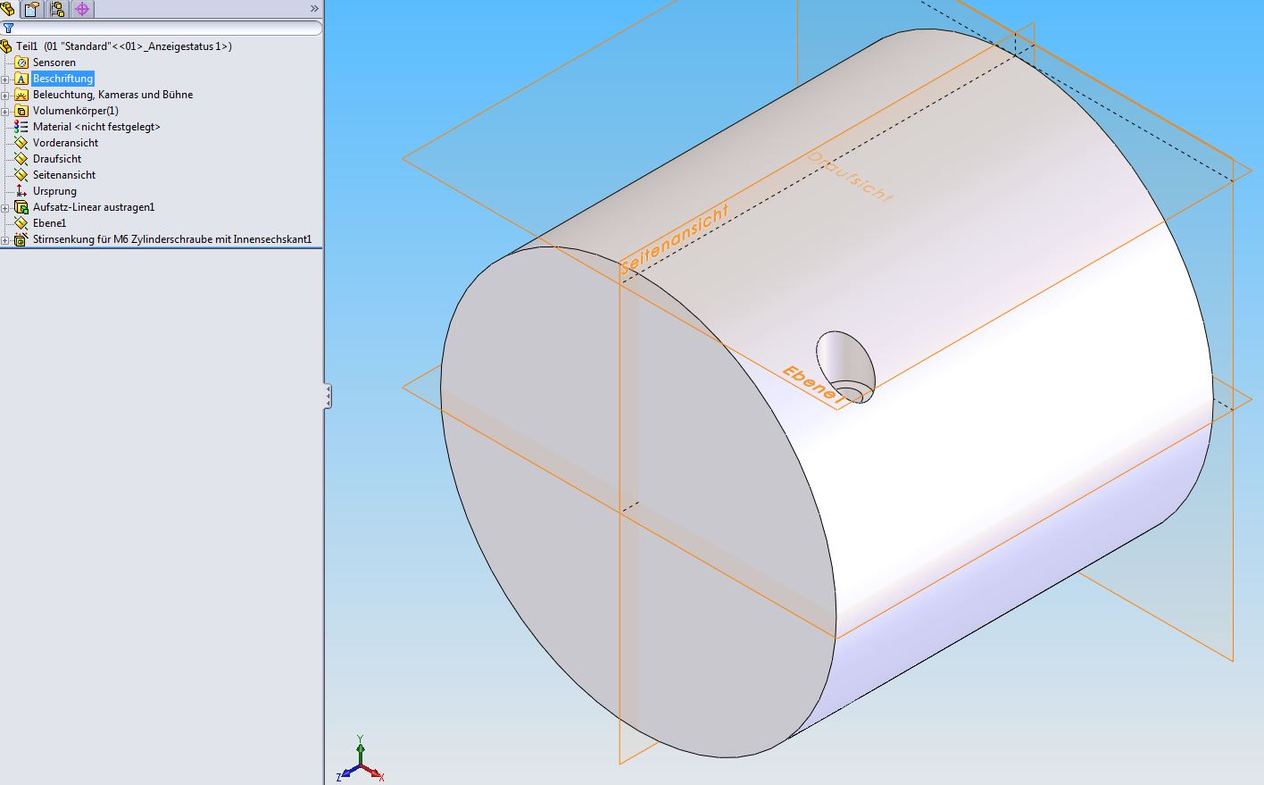Screen dimensions: 1264x785
Task: Collapse the left panel using splitter handle
Action: (328, 396)
